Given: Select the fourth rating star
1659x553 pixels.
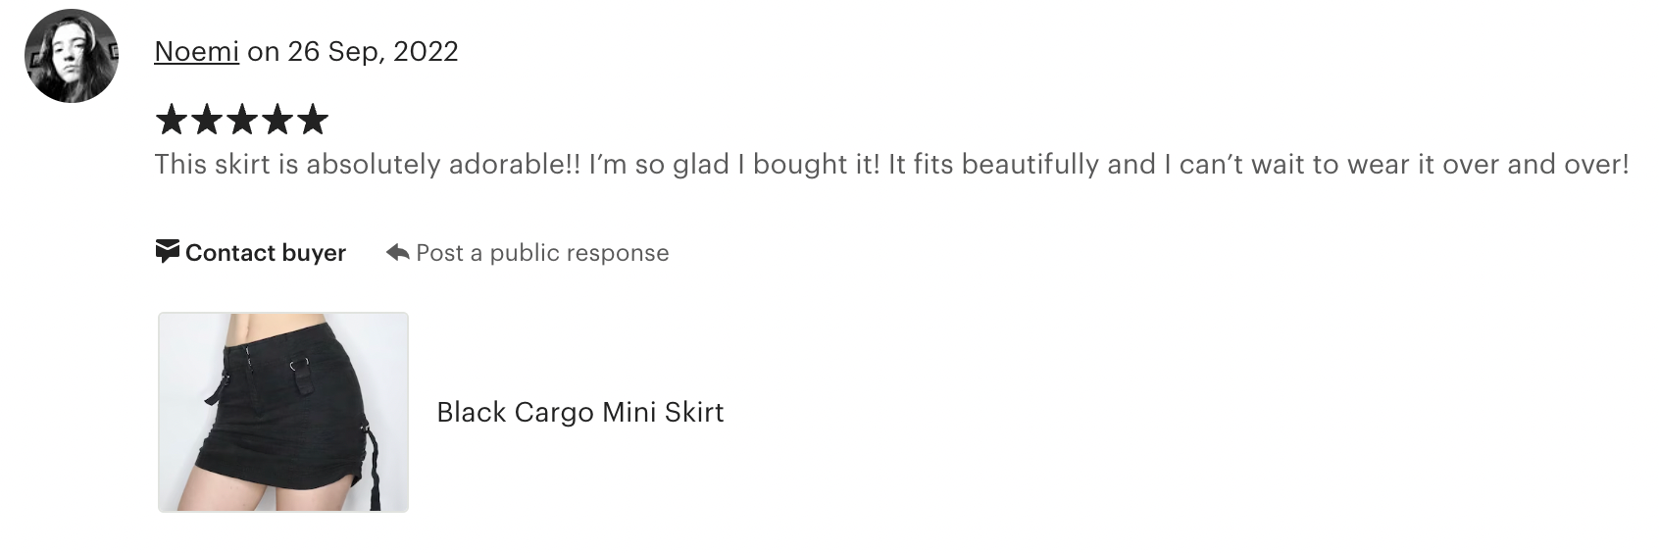Looking at the screenshot, I should pos(276,120).
